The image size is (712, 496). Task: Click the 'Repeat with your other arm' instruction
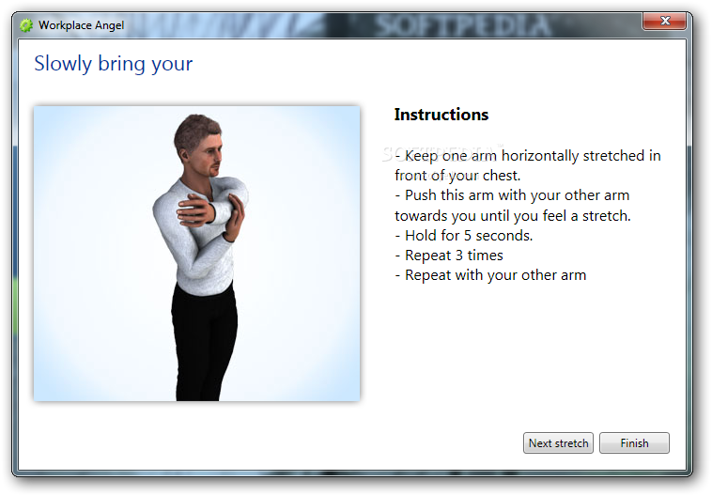pos(490,275)
